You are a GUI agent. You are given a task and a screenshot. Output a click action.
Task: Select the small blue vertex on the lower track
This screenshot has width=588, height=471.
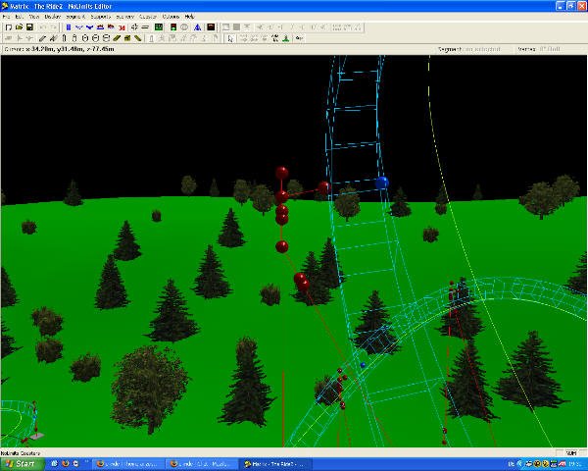coord(363,365)
